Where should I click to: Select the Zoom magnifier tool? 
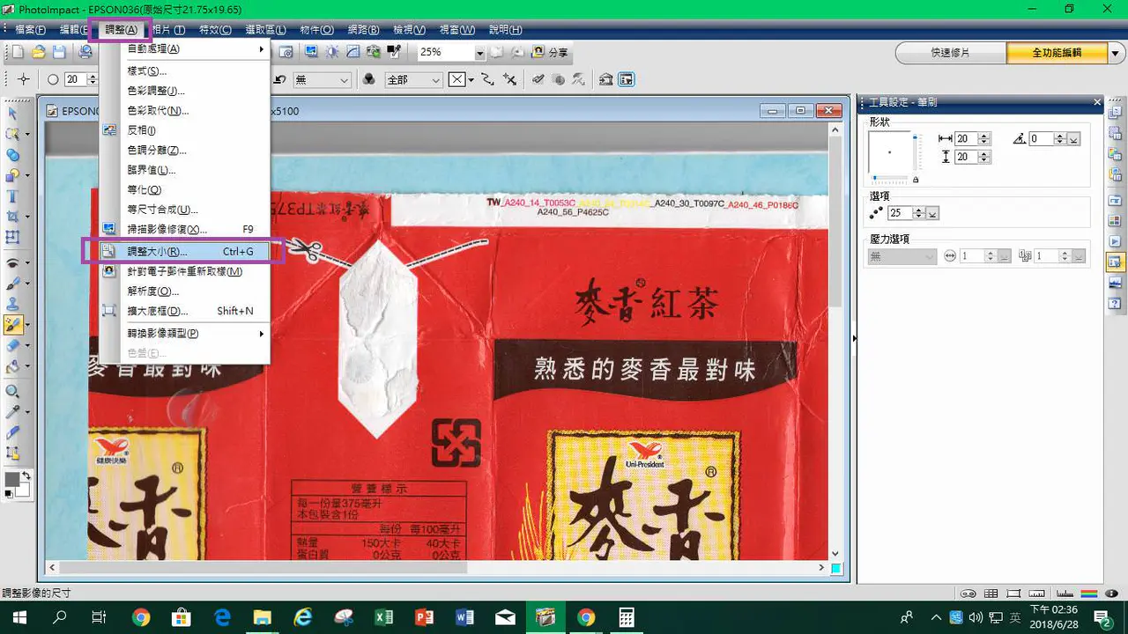[12, 392]
